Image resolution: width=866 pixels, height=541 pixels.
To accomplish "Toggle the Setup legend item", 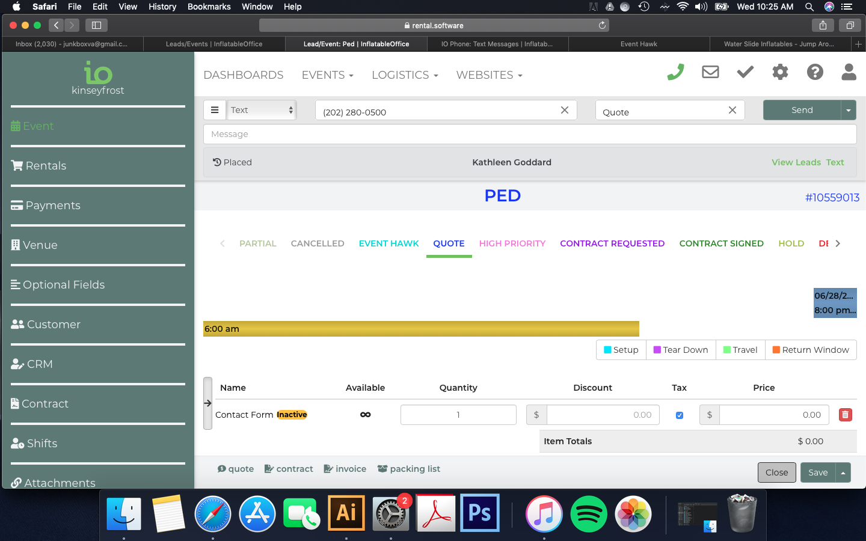I will (x=621, y=350).
